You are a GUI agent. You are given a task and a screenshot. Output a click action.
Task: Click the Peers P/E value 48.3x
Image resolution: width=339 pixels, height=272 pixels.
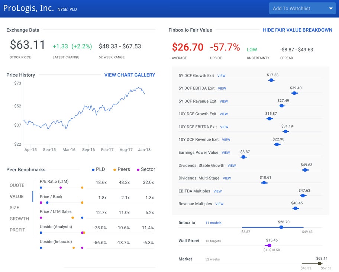click(124, 182)
